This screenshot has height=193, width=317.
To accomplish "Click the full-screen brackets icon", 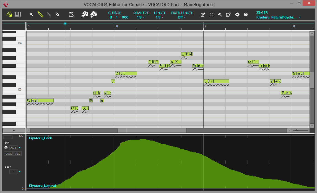I will [211, 15].
